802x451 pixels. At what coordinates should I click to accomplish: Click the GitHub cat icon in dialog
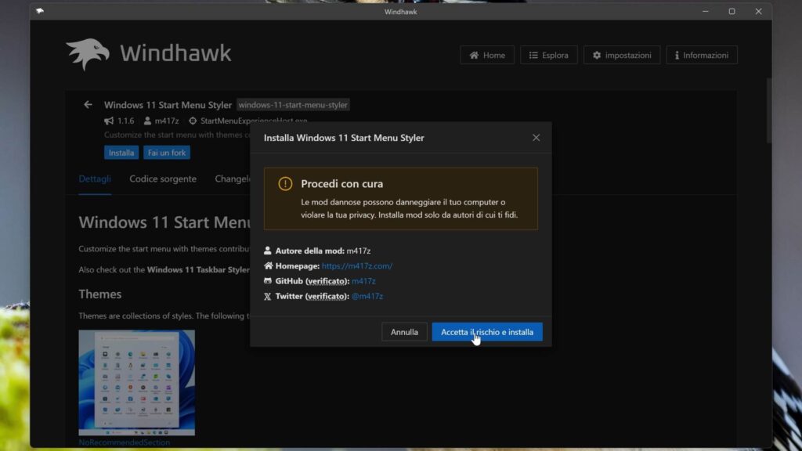click(x=268, y=281)
